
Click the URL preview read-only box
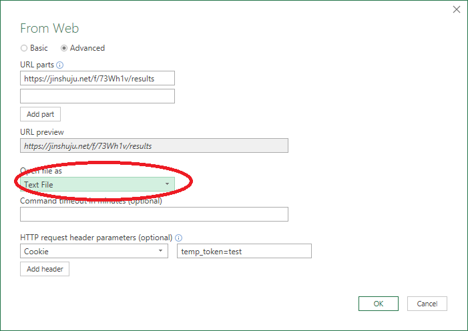(x=154, y=145)
